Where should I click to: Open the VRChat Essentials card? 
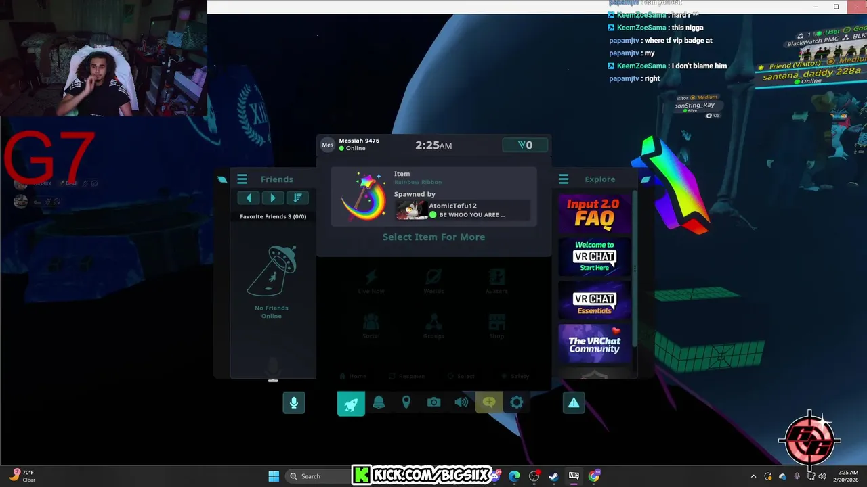point(595,300)
